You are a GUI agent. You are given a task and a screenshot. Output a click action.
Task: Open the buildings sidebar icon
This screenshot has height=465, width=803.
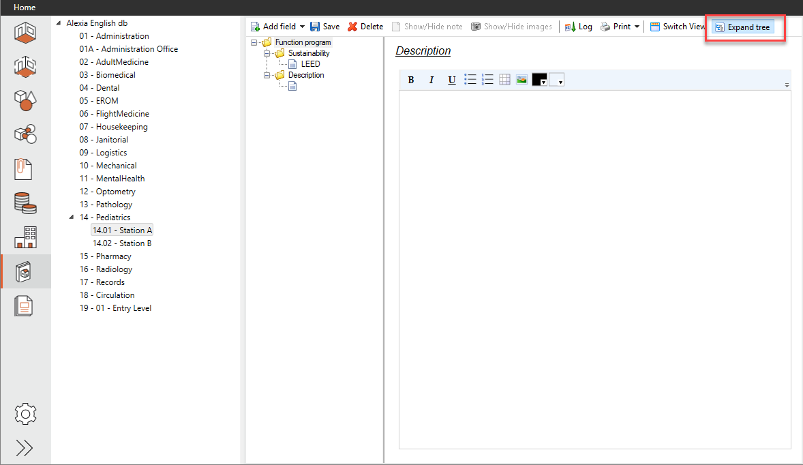[25, 237]
